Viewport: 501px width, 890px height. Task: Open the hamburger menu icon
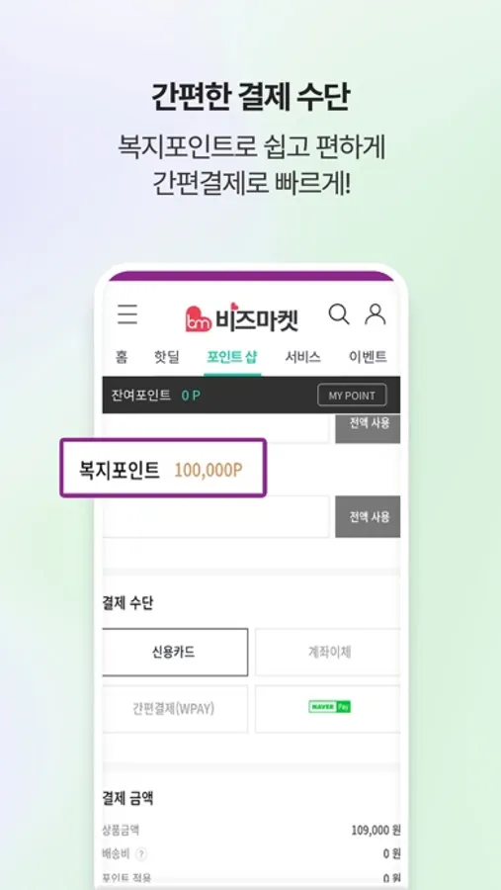tap(127, 314)
